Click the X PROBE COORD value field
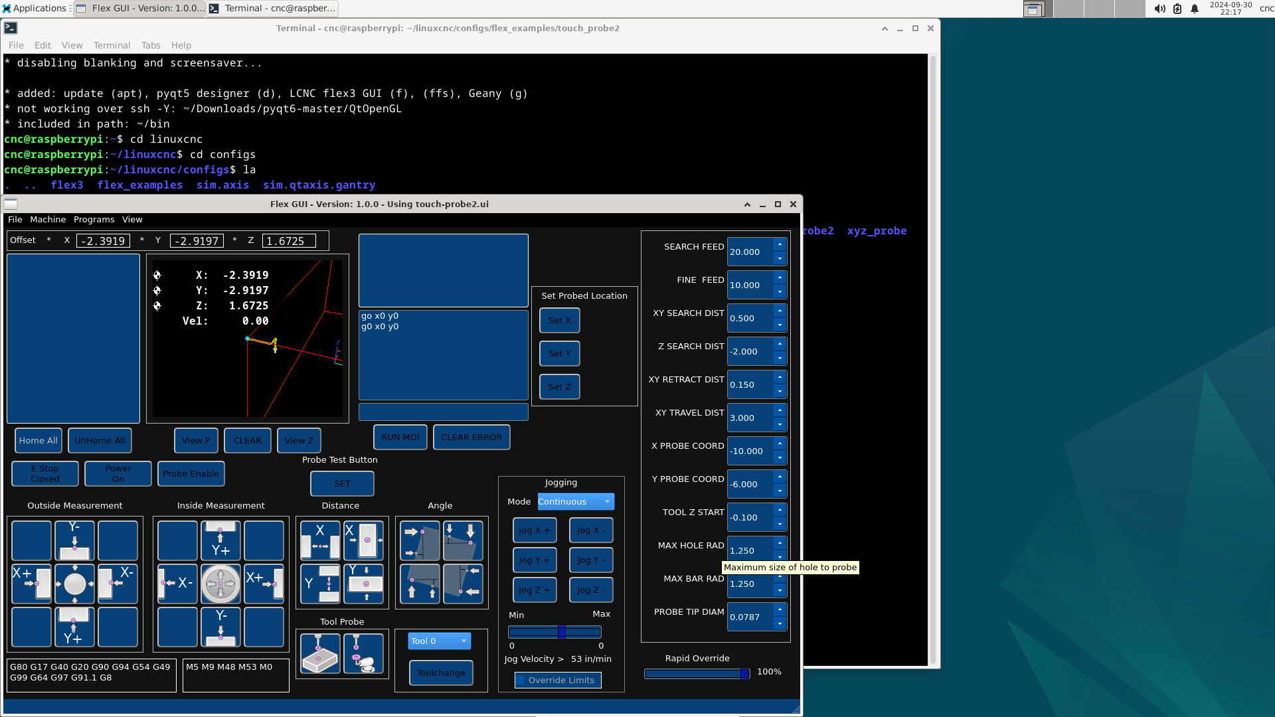The height and width of the screenshot is (717, 1275). (750, 451)
